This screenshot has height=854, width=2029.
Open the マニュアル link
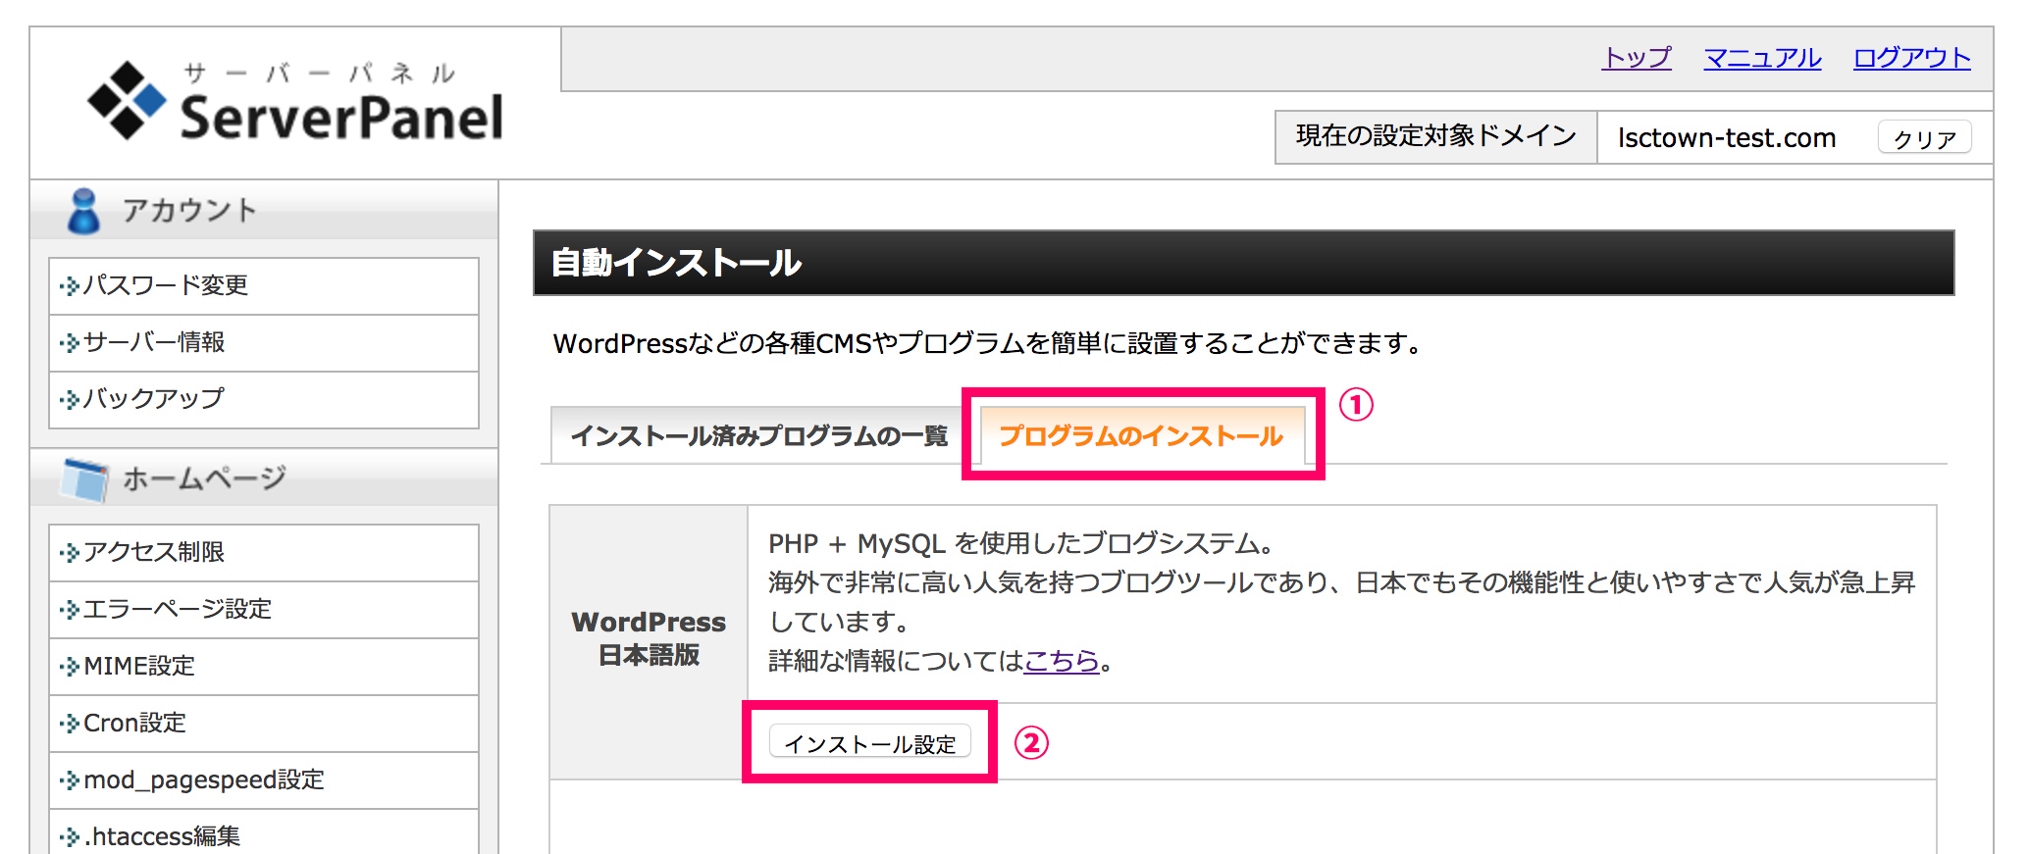[x=1762, y=58]
